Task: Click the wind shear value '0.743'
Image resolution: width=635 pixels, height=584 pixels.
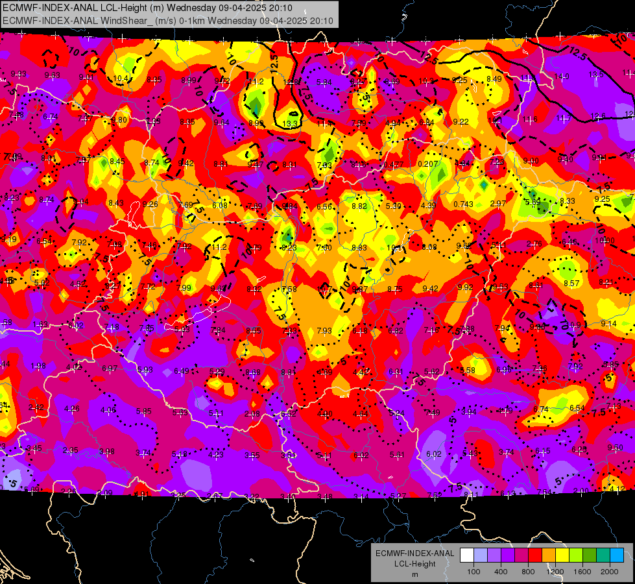Action: (x=463, y=204)
